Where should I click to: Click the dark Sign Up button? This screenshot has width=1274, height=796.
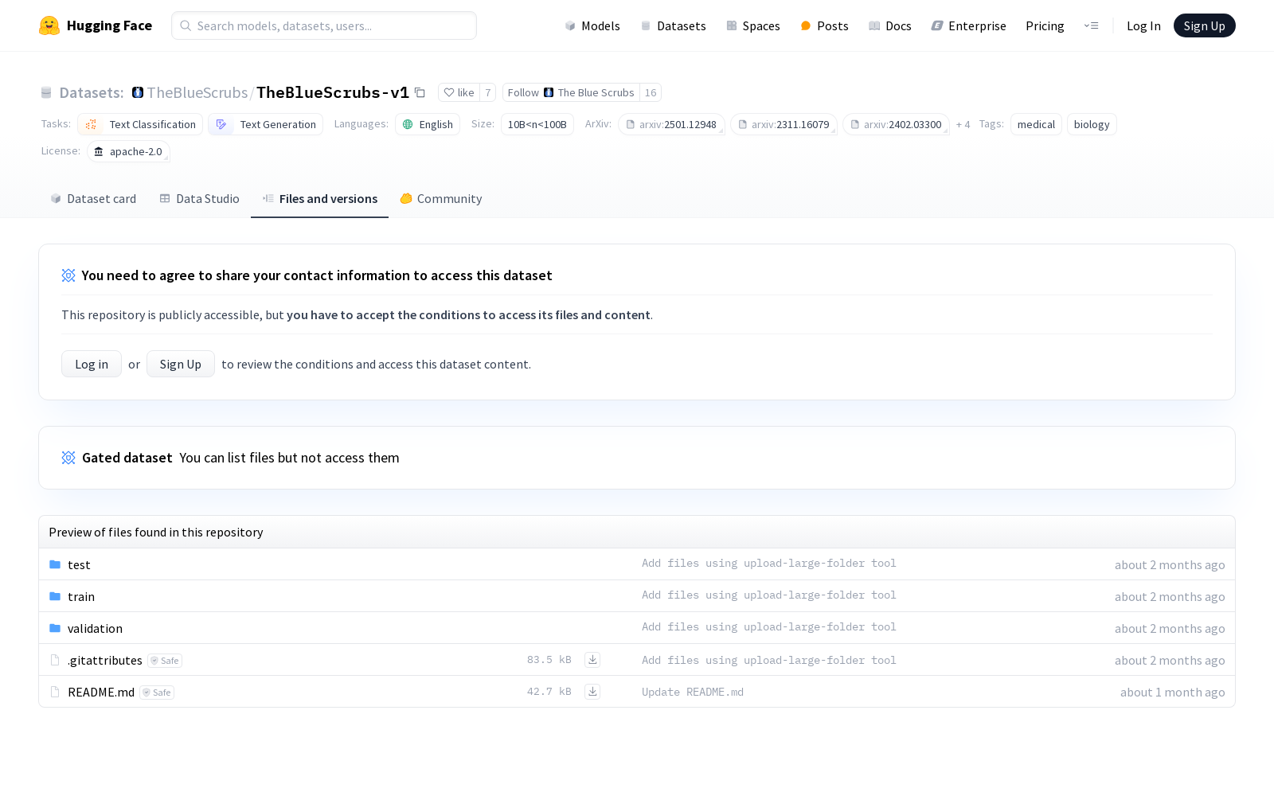point(1204,25)
